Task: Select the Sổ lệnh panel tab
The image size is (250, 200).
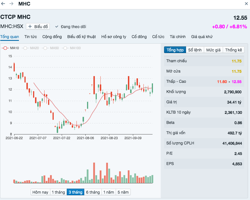Action: [x=195, y=50]
